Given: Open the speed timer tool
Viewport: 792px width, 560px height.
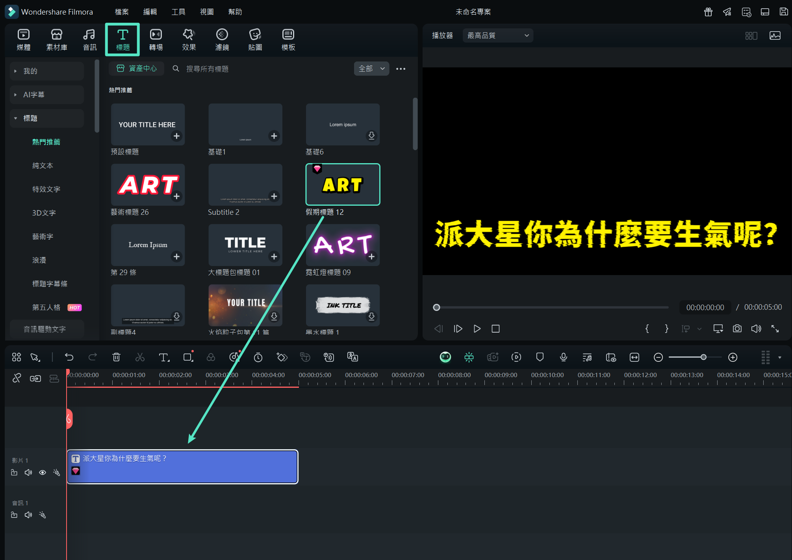Looking at the screenshot, I should tap(258, 357).
